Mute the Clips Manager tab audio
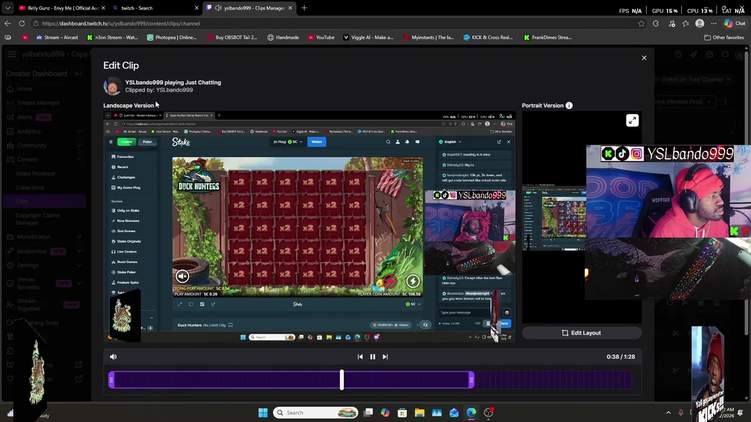The width and height of the screenshot is (751, 422). tap(218, 8)
